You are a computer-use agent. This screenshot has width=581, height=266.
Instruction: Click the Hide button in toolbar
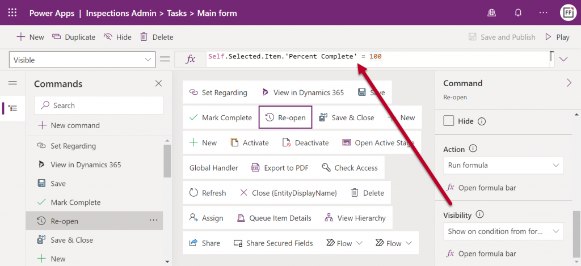[117, 37]
